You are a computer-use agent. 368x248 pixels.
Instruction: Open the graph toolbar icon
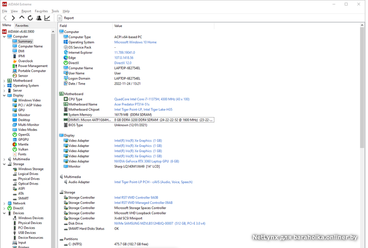[x=47, y=18]
